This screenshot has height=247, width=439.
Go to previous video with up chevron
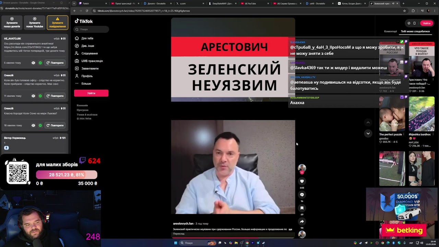tap(368, 122)
